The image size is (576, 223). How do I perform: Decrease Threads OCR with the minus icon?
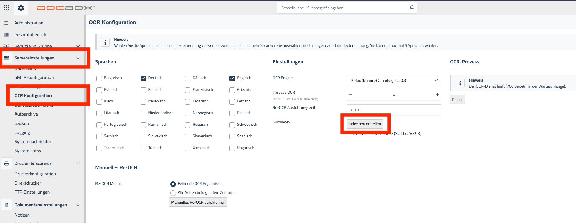tap(350, 95)
